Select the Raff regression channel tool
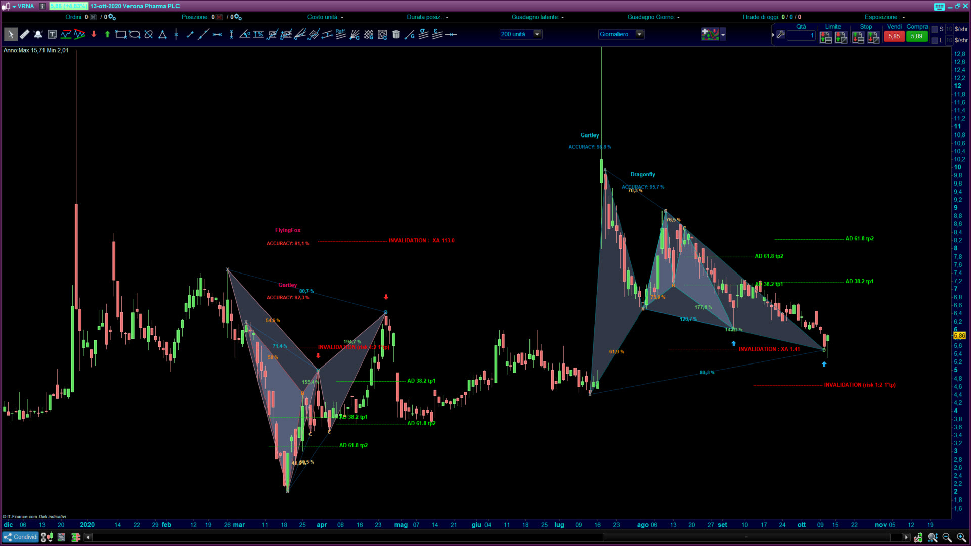Viewport: 971px width, 546px height. [x=340, y=34]
